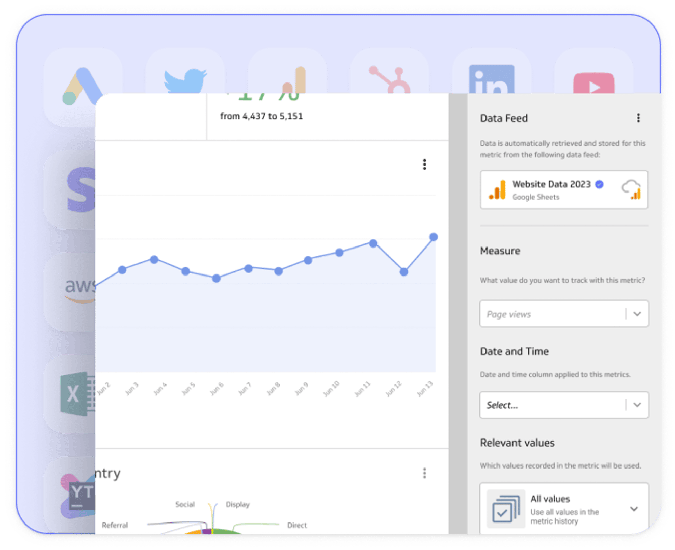Click the HubSpot sprocket icon
The height and width of the screenshot is (550, 675).
coord(390,79)
